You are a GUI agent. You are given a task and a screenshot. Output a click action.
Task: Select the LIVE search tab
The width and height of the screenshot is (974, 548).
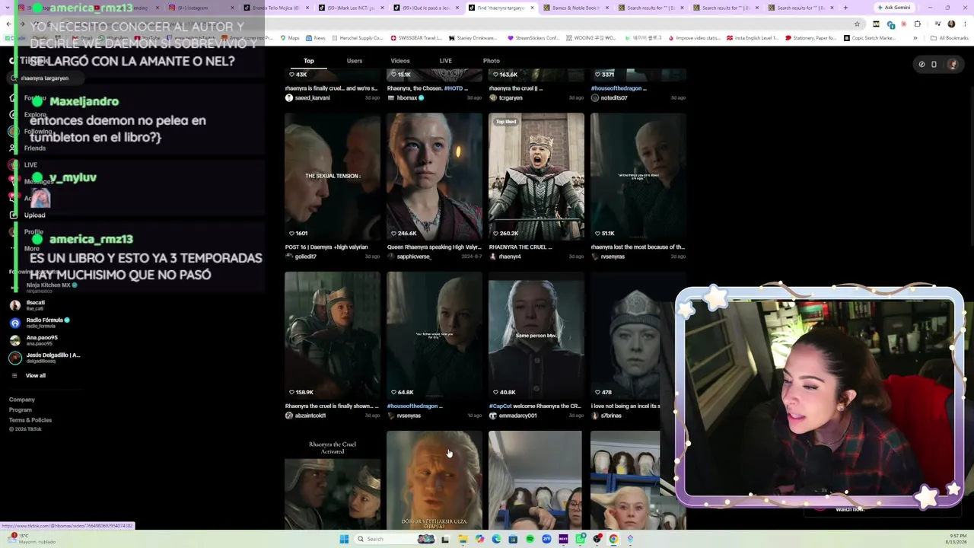click(x=446, y=61)
